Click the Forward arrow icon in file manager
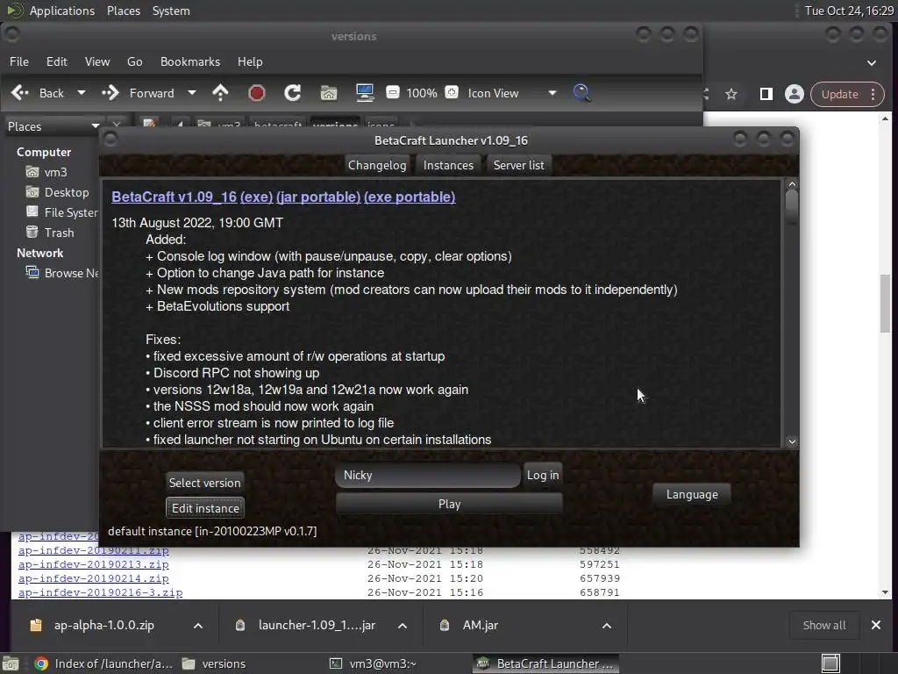 coord(110,93)
